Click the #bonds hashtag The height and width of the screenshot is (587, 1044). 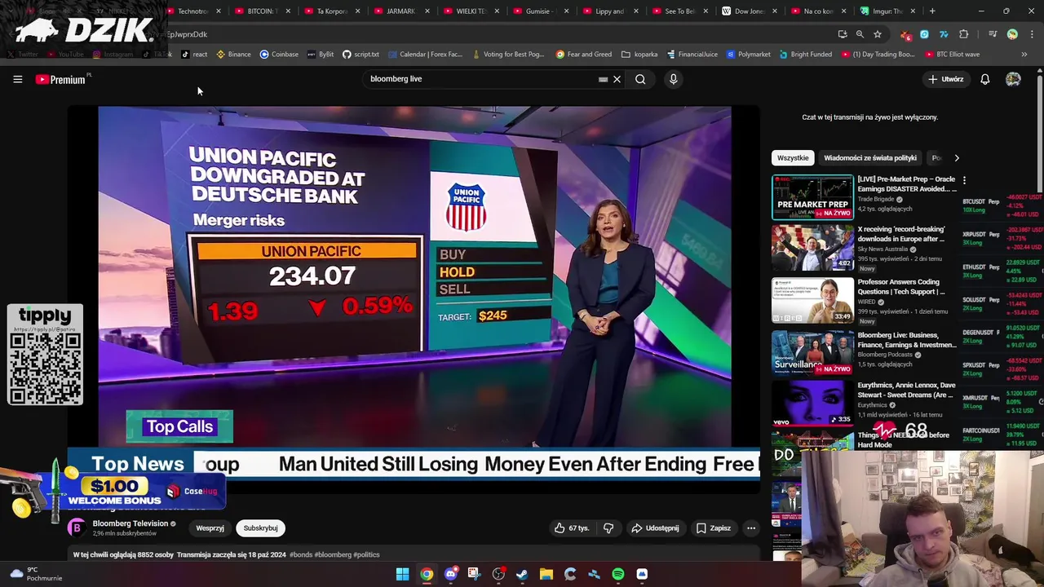(301, 554)
